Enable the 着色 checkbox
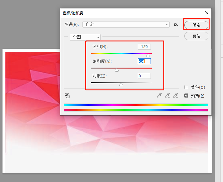The width and height of the screenshot is (223, 182). (x=186, y=87)
